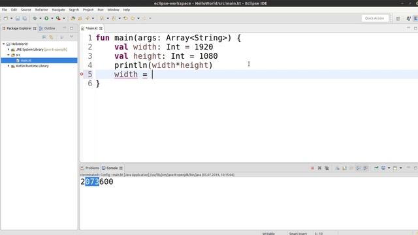Click Open Console icon
Screen dimensions: 418x235
point(395,168)
